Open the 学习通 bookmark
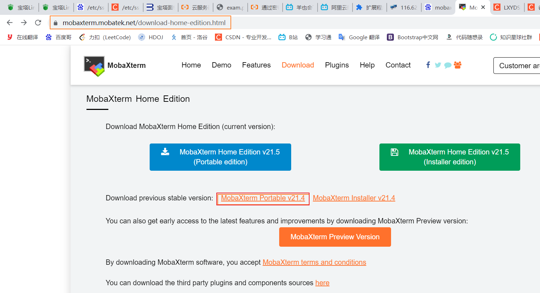The image size is (540, 293). [318, 37]
